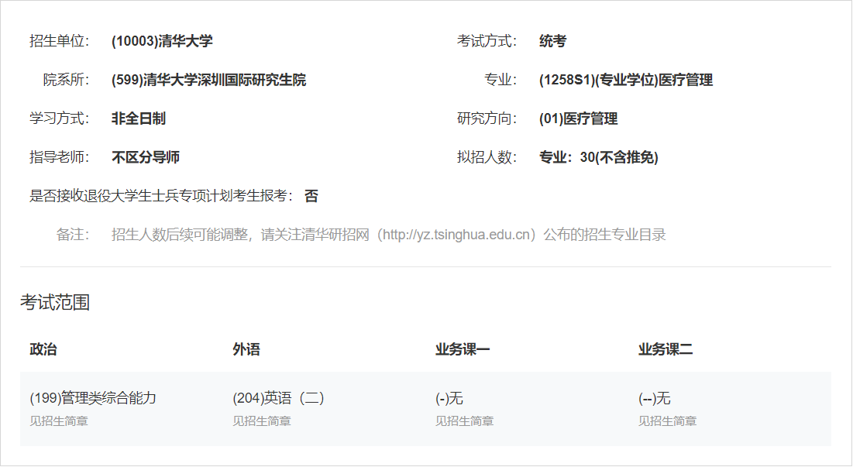Click the exam mode value 统考
The image size is (853, 467).
coord(552,41)
